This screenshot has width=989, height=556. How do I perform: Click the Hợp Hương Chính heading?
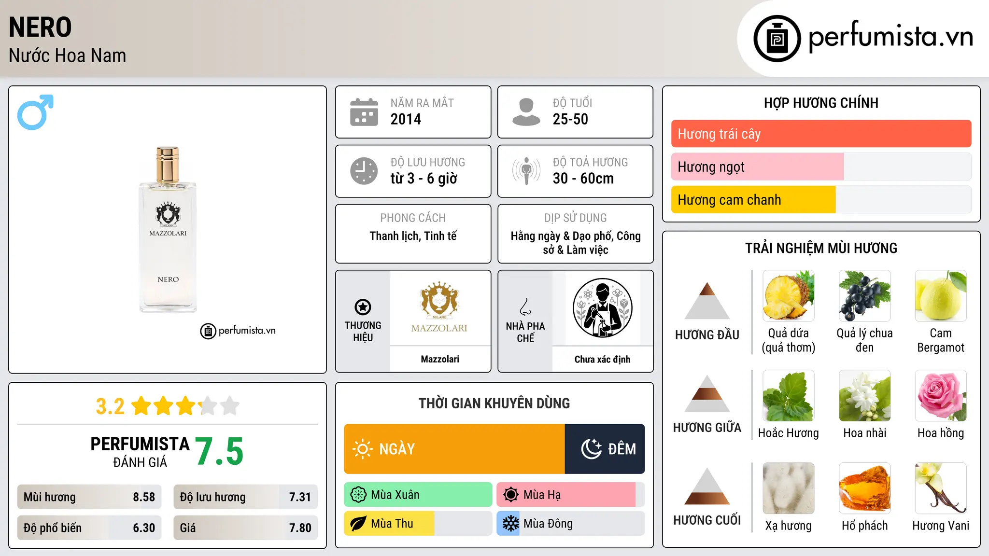click(821, 103)
